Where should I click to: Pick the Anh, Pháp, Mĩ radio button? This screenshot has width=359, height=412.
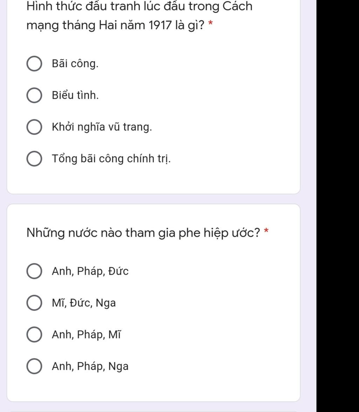pyautogui.click(x=34, y=335)
